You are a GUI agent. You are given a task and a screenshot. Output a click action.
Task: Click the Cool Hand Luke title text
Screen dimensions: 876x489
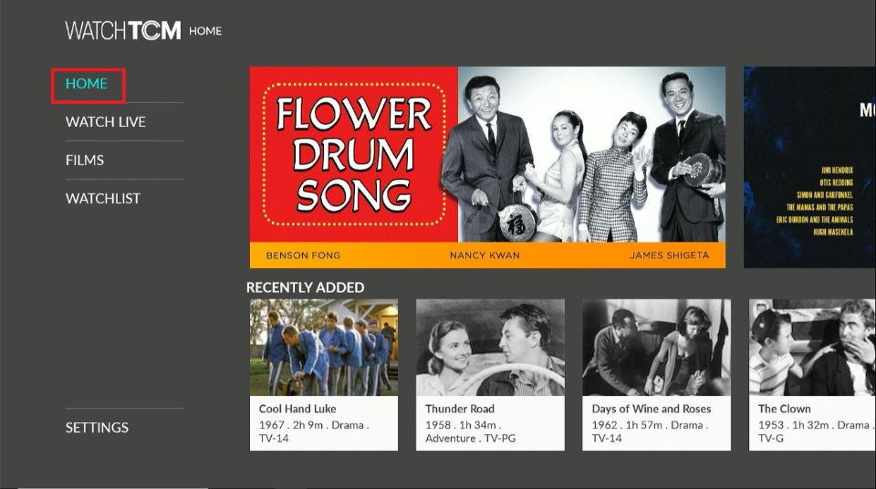pyautogui.click(x=297, y=409)
